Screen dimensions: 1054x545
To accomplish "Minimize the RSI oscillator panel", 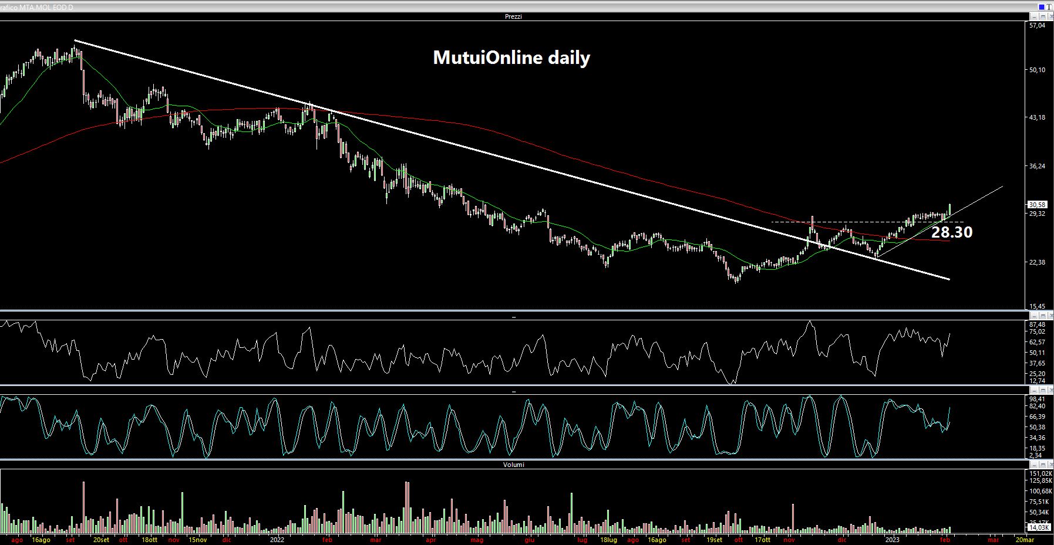I will (1033, 316).
